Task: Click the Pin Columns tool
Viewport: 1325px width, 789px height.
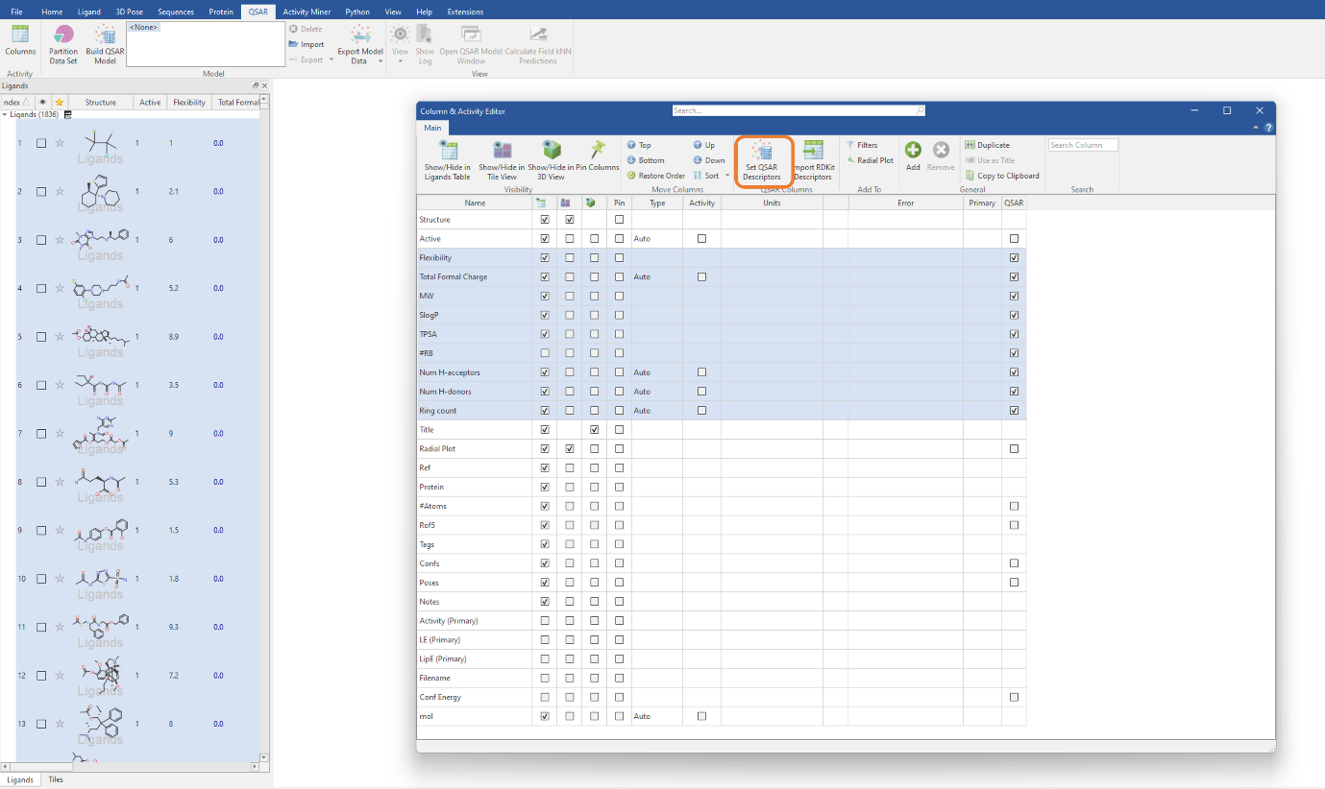Action: 598,155
